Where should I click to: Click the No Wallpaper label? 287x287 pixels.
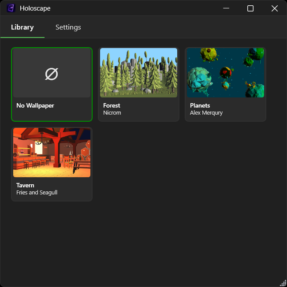click(35, 106)
